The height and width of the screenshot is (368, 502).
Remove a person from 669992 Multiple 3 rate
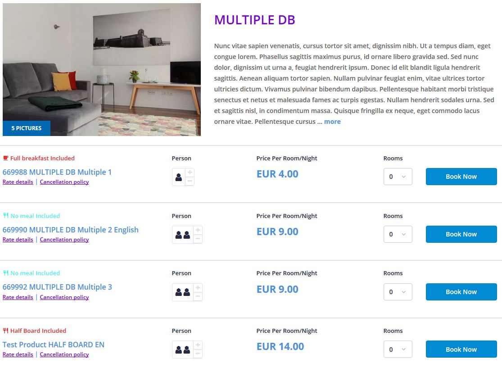198,296
